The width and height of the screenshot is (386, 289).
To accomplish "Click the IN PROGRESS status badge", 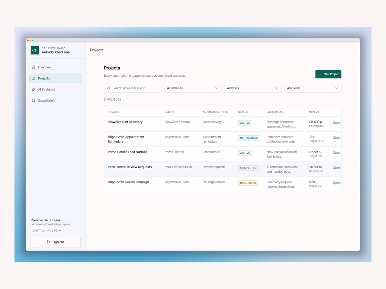I will pos(249,138).
